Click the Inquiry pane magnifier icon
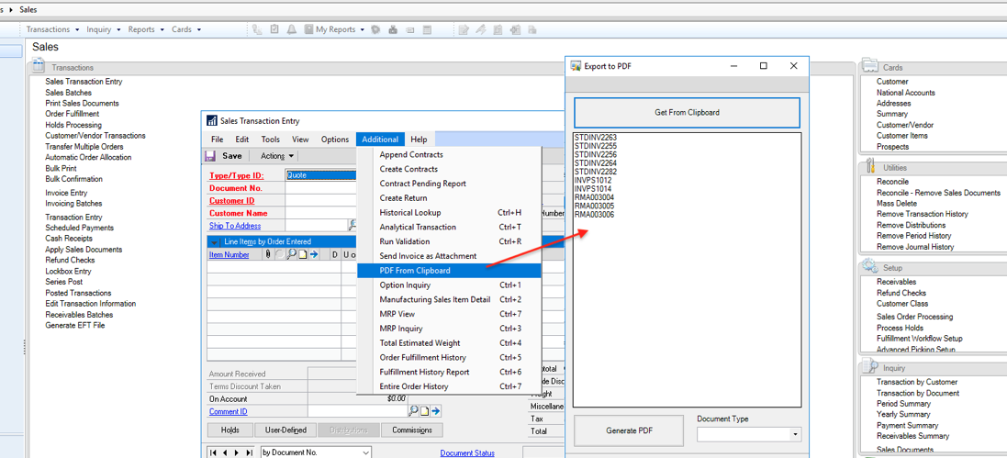Screen dimensions: 1007x458 [870, 366]
